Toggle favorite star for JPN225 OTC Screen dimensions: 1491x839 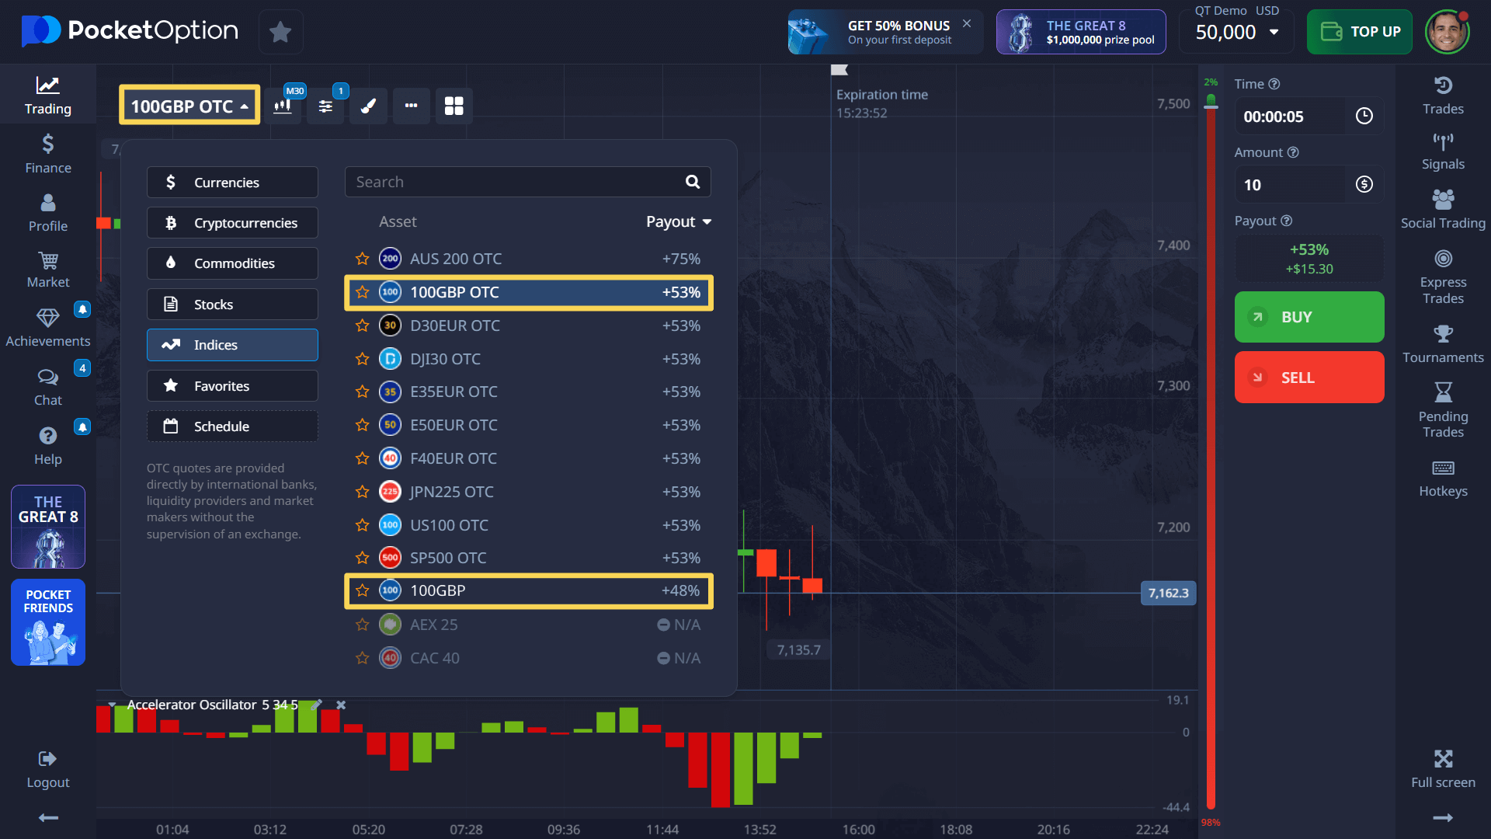362,492
